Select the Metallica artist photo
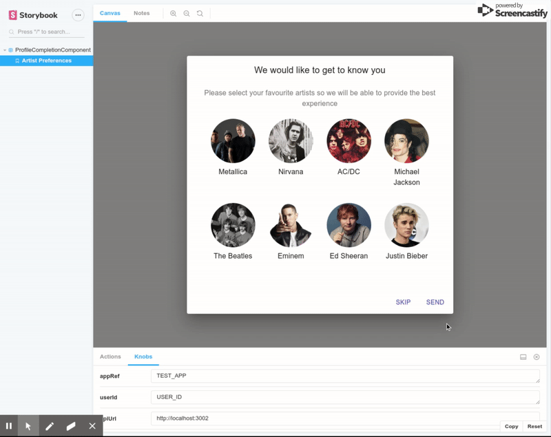 coord(233,141)
